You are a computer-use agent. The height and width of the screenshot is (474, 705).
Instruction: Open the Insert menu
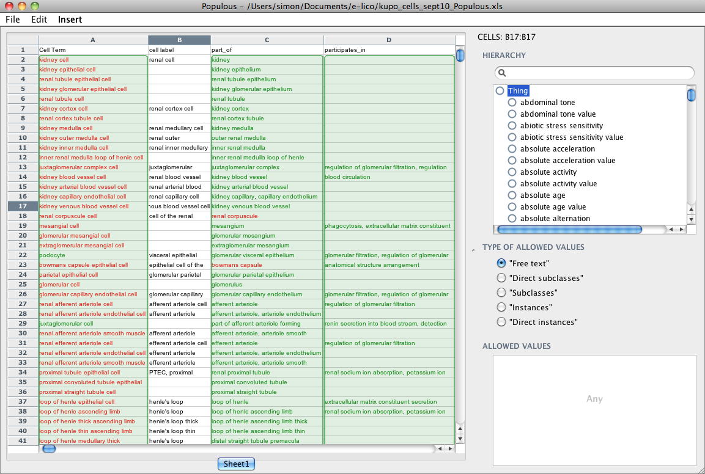70,19
